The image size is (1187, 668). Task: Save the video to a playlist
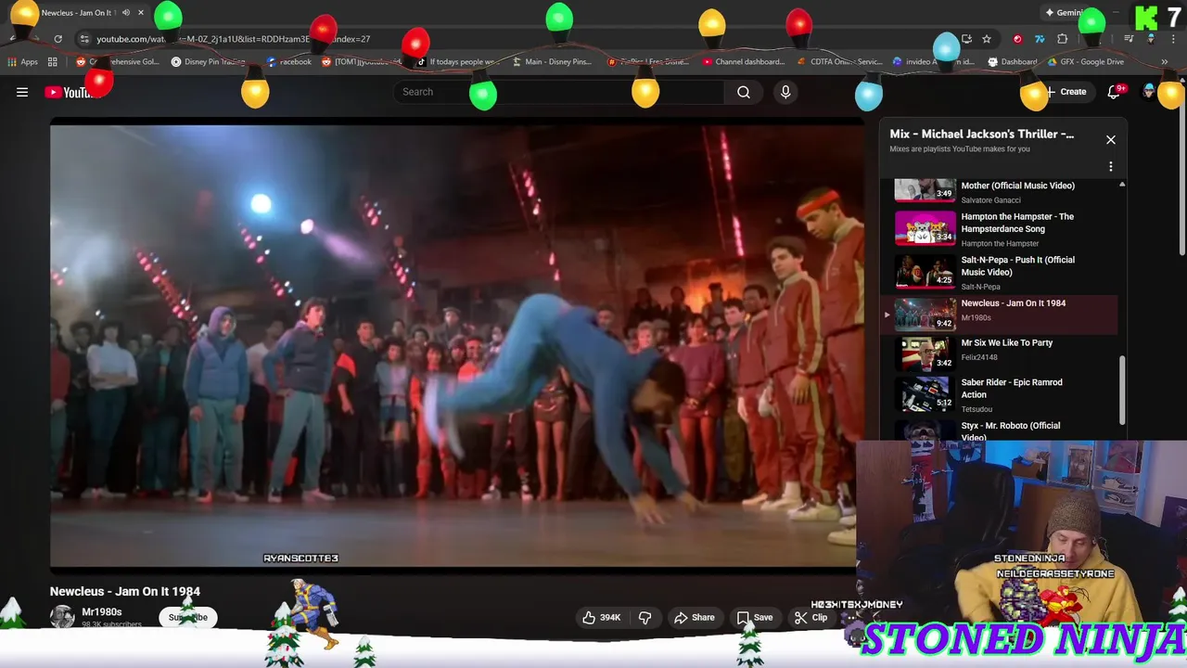[x=755, y=618]
